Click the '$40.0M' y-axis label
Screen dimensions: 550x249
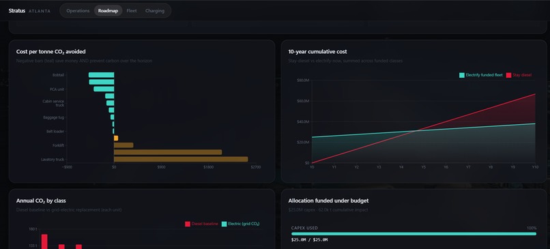click(x=303, y=121)
